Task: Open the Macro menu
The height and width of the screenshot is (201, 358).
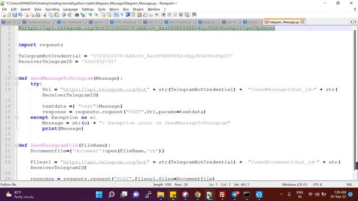Action: pos(114,9)
